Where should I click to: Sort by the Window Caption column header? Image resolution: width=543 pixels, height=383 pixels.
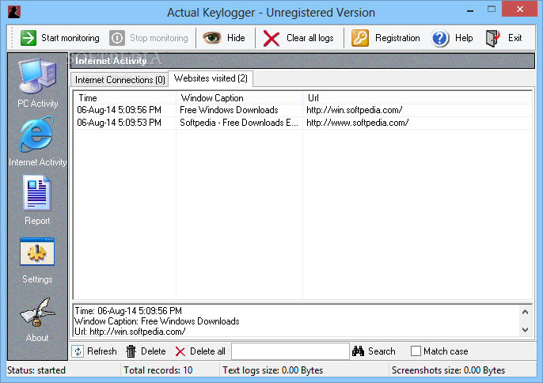pos(239,98)
